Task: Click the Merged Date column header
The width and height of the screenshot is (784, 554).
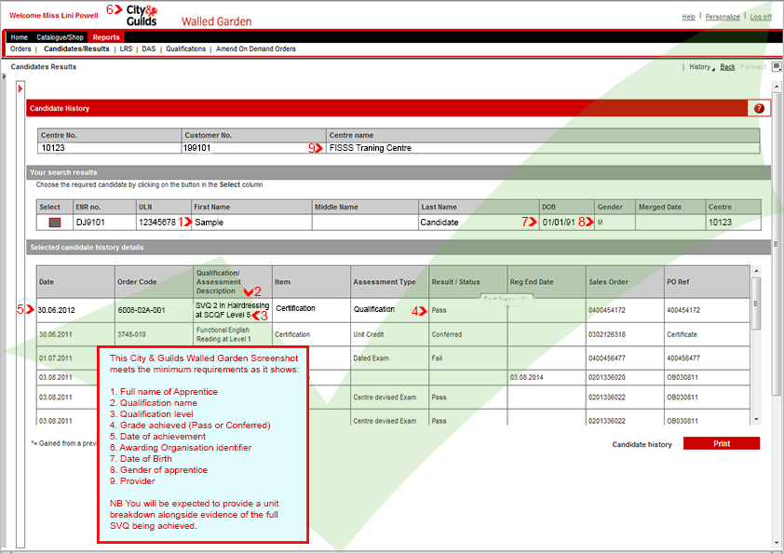Action: (670, 207)
